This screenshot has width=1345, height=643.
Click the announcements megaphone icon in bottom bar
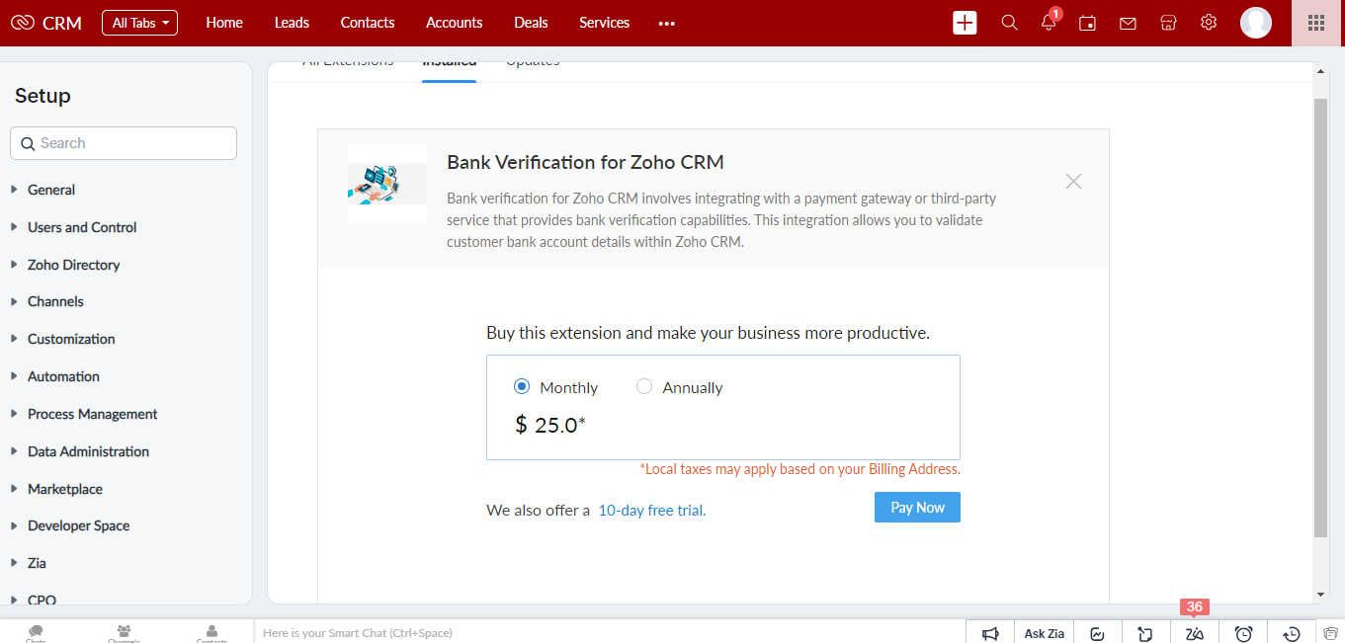990,633
